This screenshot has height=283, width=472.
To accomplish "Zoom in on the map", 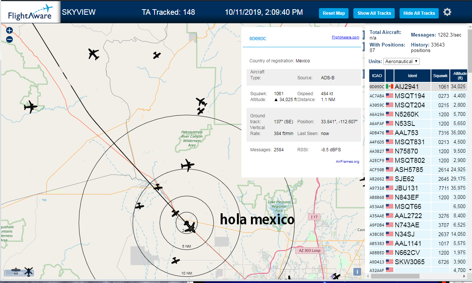I will pos(10,30).
